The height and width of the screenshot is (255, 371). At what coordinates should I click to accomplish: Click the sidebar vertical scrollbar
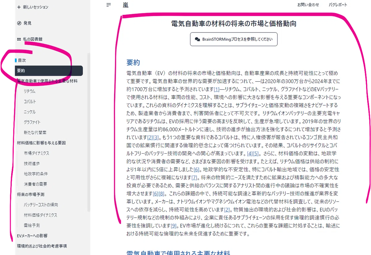point(89,132)
